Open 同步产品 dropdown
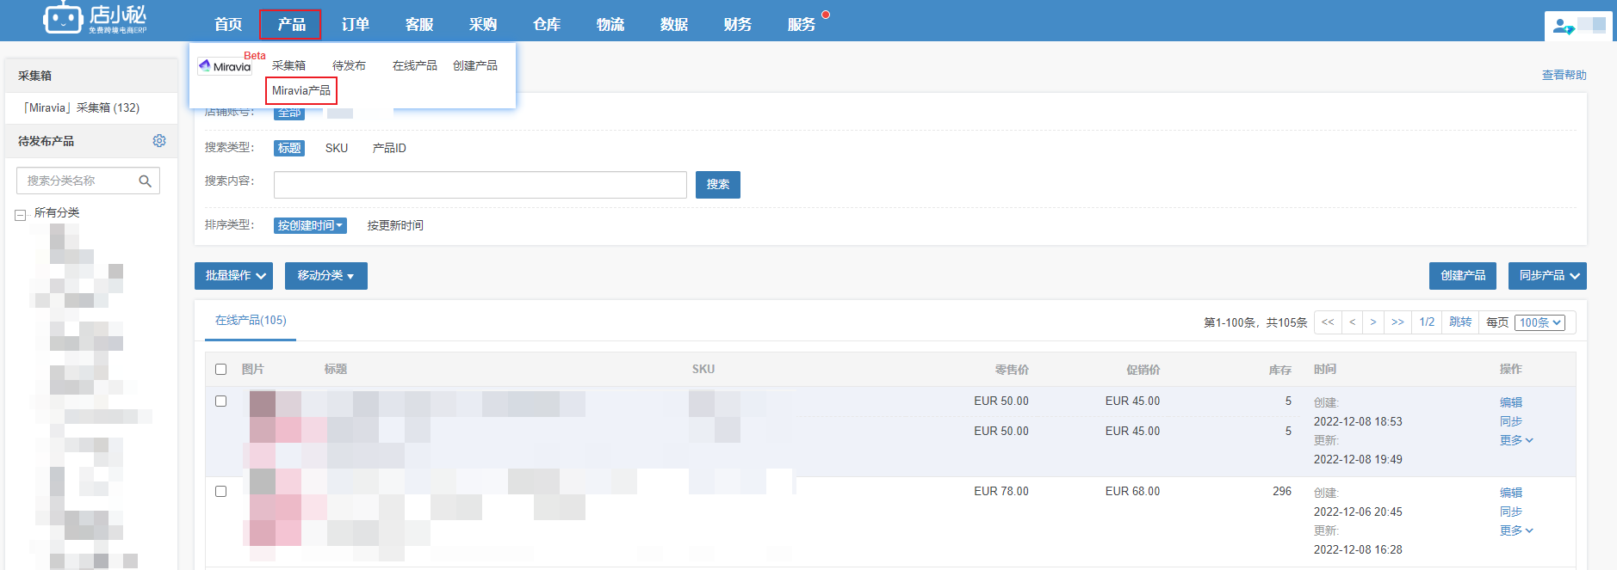The width and height of the screenshot is (1617, 570). coord(1547,276)
